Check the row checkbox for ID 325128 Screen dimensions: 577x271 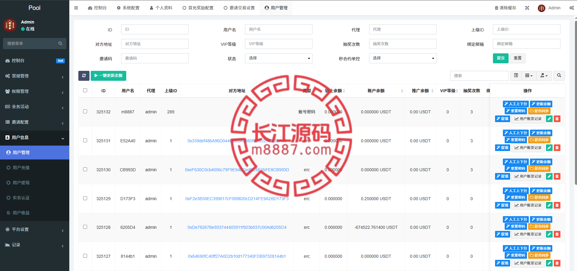85,227
